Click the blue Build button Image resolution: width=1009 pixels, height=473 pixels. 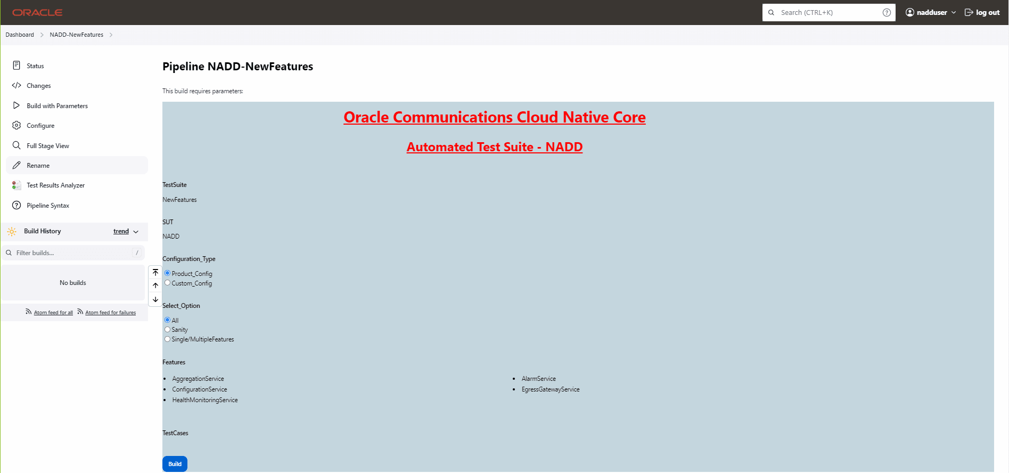point(175,464)
